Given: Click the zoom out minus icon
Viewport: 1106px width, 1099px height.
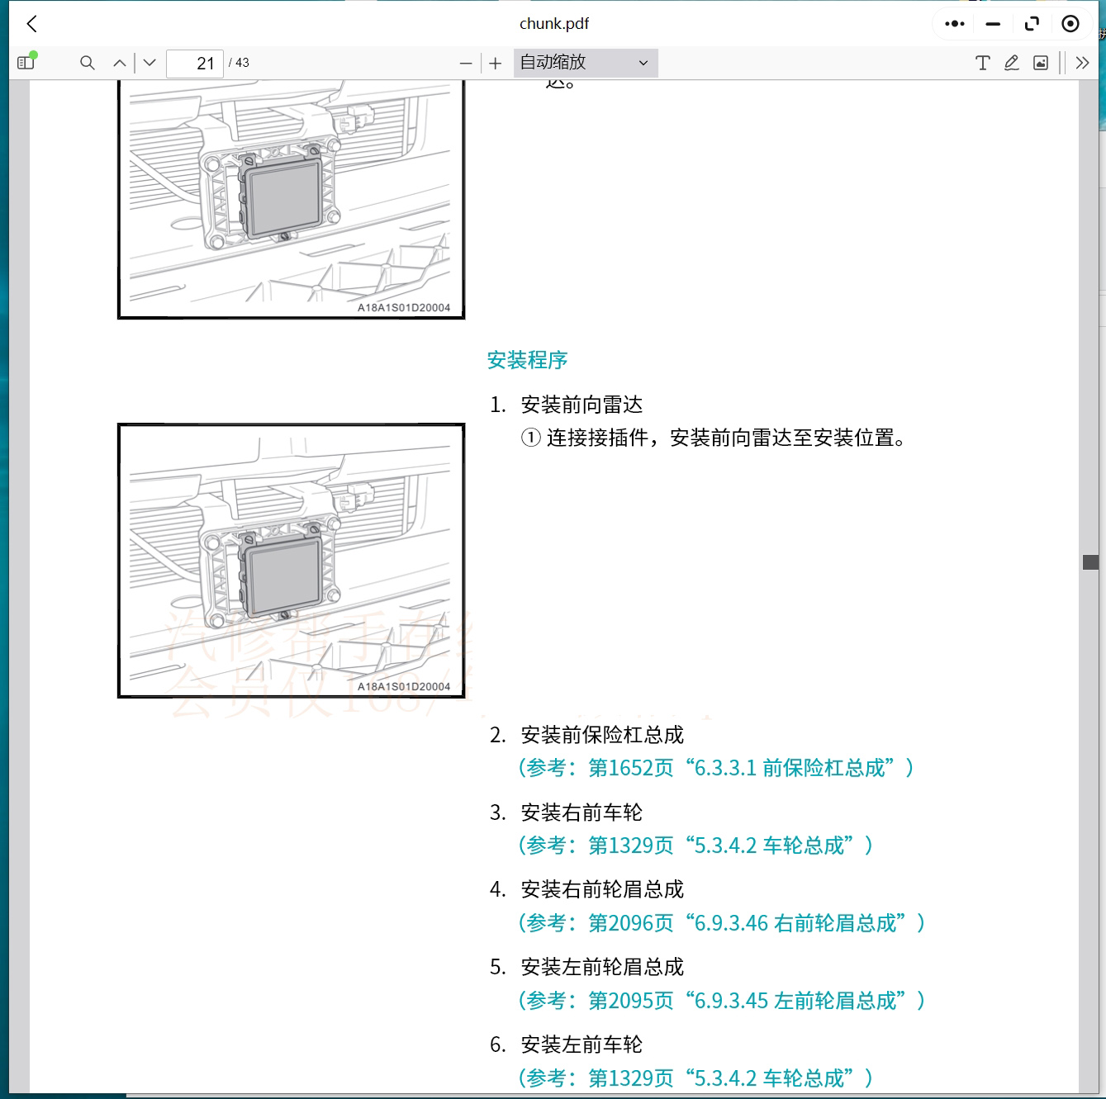Looking at the screenshot, I should [466, 63].
